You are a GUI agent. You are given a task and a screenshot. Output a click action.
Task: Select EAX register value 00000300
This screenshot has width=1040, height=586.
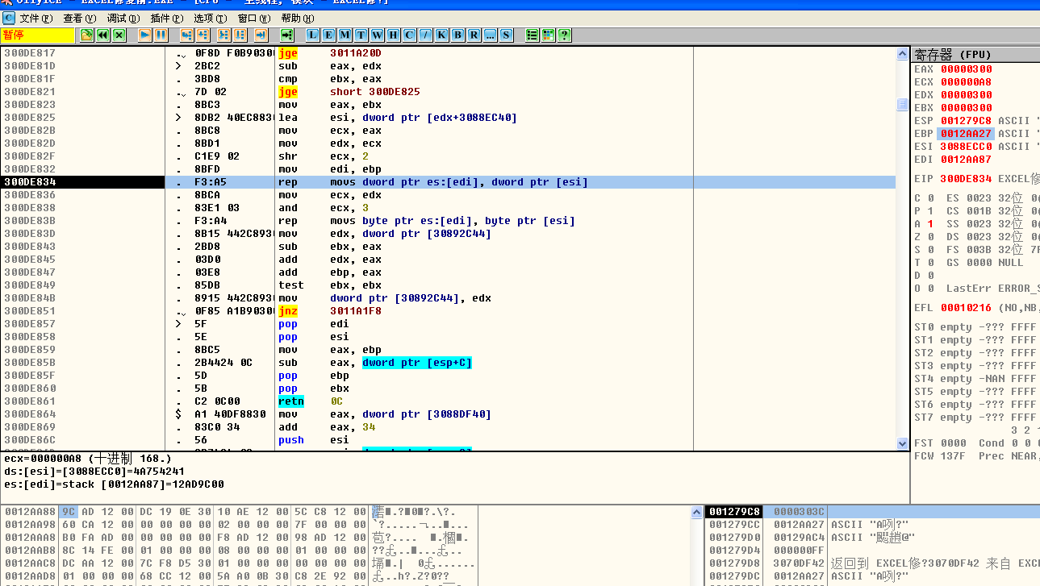tap(965, 69)
